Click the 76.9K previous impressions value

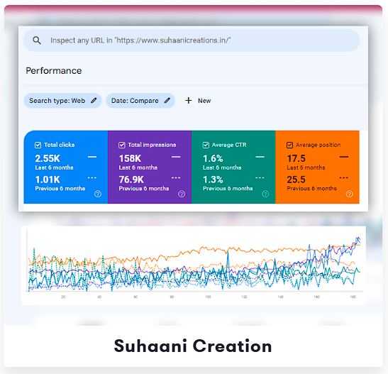(131, 180)
